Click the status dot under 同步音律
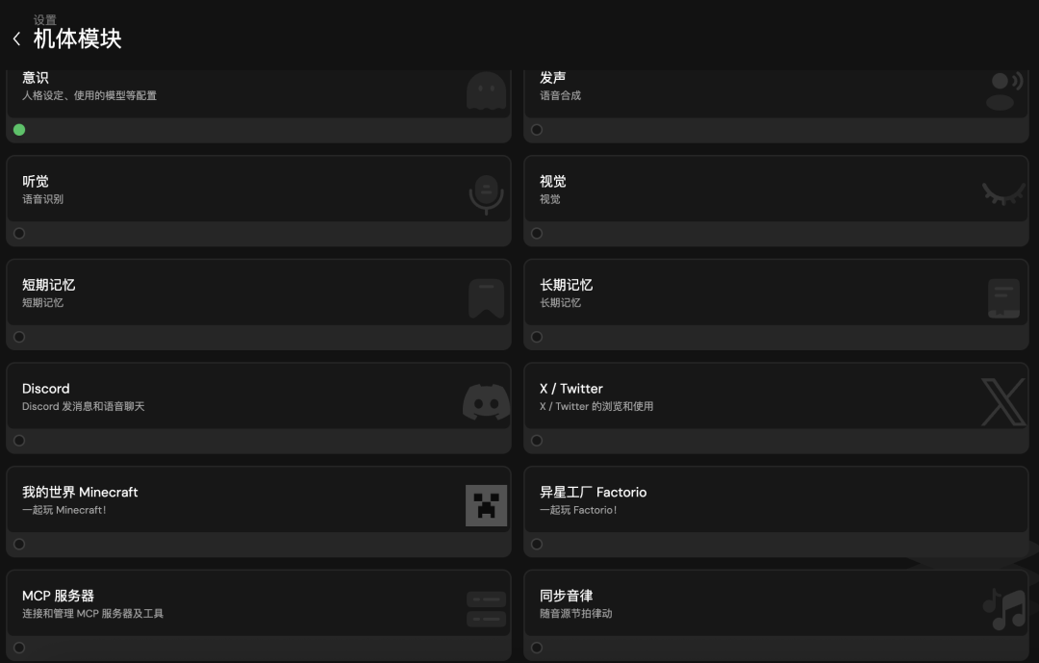1039x663 pixels. tap(537, 648)
